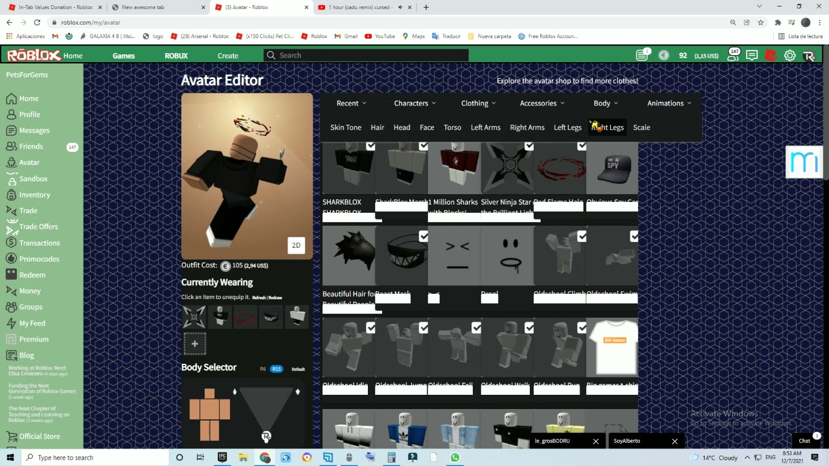Image resolution: width=829 pixels, height=466 pixels.
Task: Switch avatar preview to 2D
Action: coord(296,245)
